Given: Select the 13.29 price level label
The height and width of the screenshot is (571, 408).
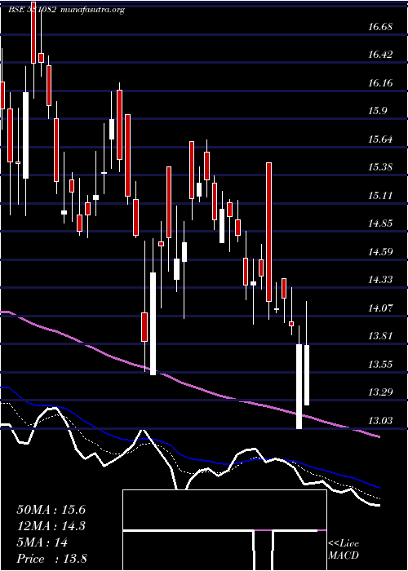Looking at the screenshot, I should 380,392.
